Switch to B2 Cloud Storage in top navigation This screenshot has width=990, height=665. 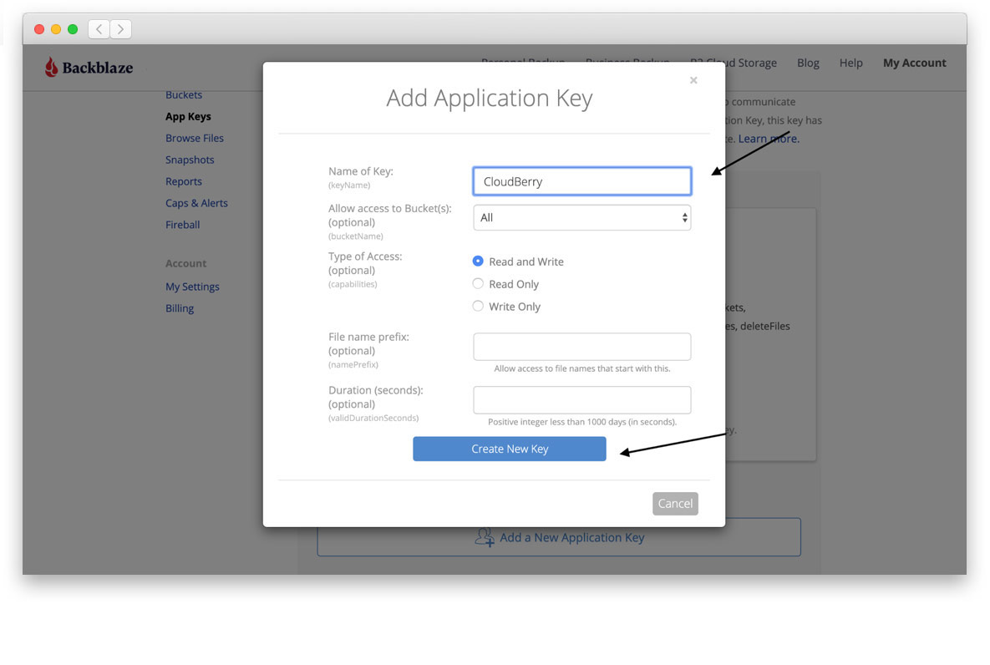click(733, 63)
